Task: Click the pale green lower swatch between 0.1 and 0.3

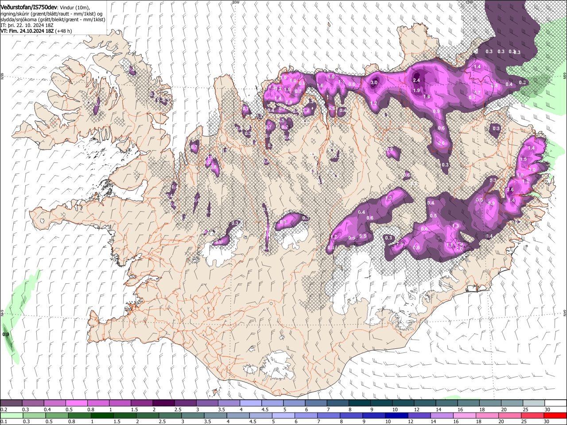Action: [x=11, y=415]
